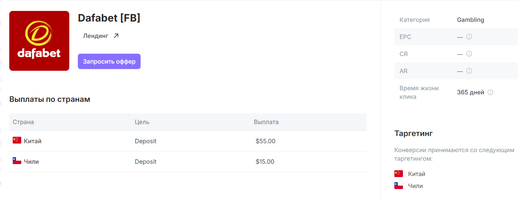The height and width of the screenshot is (201, 524).
Task: Click the Цель column header
Action: coord(142,122)
